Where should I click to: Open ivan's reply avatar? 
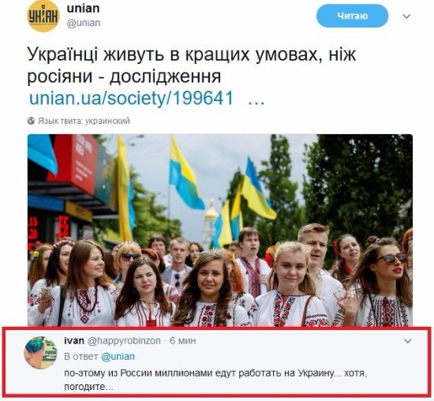click(x=41, y=352)
